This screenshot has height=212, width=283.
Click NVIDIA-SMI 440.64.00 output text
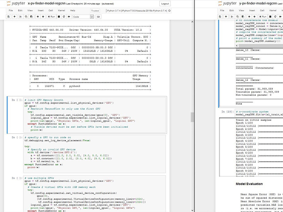coord(48,30)
